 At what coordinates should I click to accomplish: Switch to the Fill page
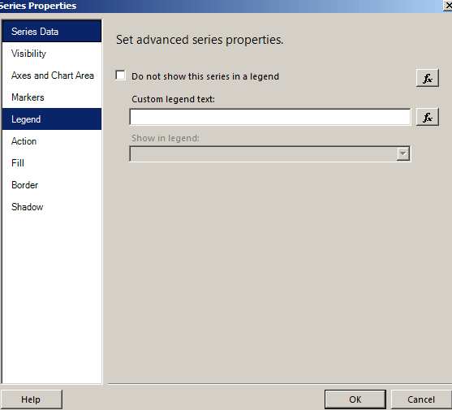pyautogui.click(x=52, y=163)
